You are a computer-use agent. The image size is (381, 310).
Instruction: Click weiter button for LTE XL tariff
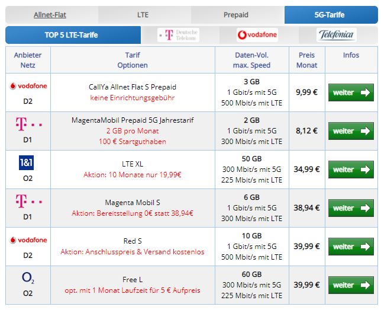(351, 170)
